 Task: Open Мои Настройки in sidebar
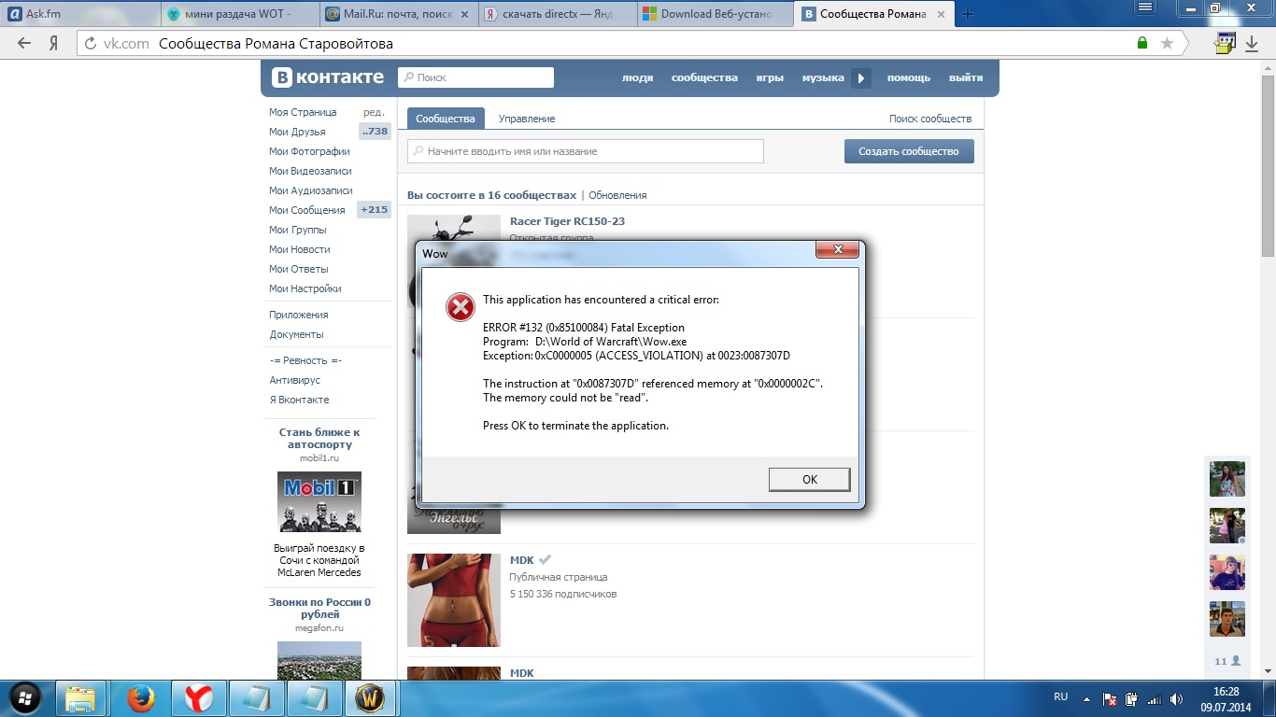tap(305, 288)
